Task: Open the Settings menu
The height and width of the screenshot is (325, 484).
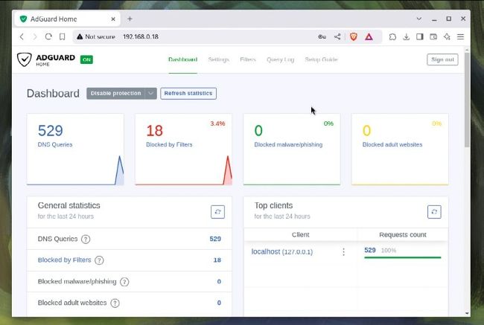Action: (x=218, y=59)
